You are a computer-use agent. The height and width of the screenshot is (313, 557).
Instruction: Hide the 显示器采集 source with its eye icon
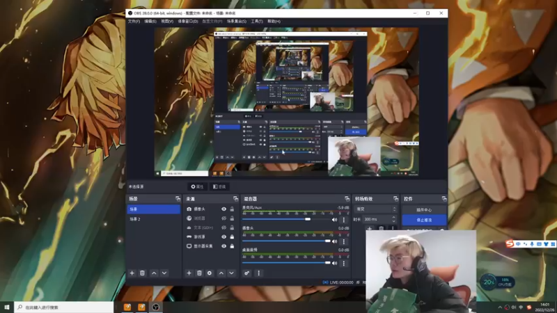(223, 246)
